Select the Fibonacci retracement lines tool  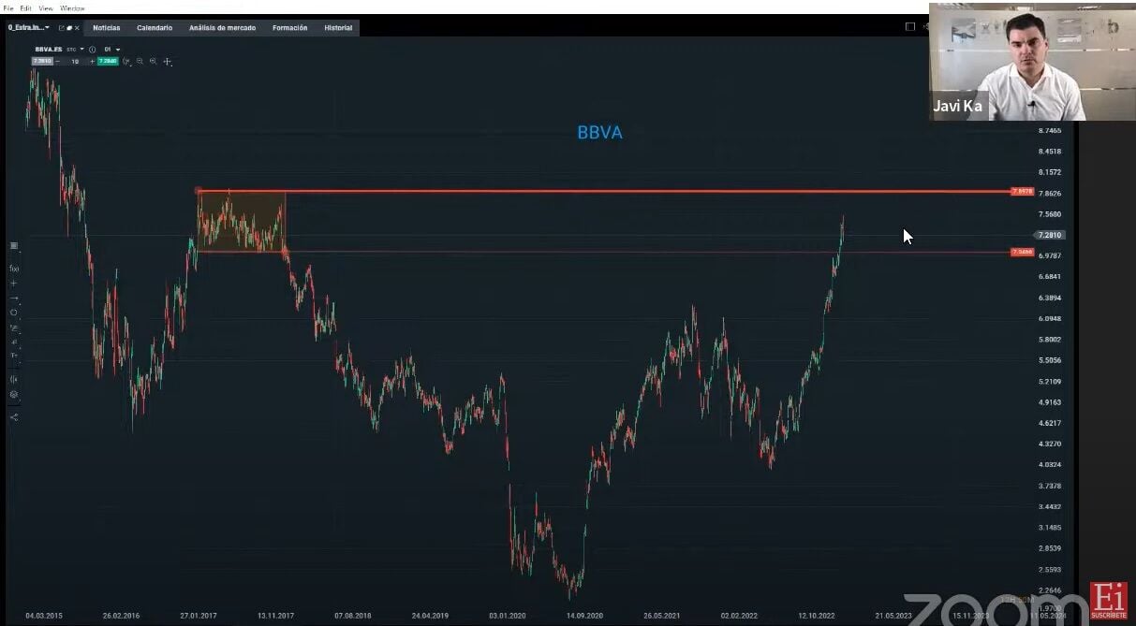click(14, 328)
